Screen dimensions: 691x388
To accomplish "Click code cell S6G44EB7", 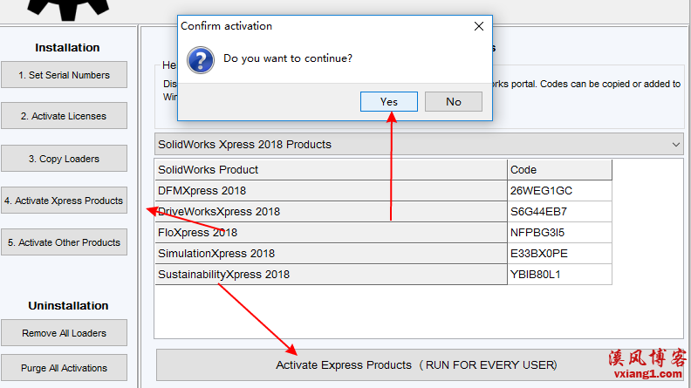I will (x=559, y=211).
